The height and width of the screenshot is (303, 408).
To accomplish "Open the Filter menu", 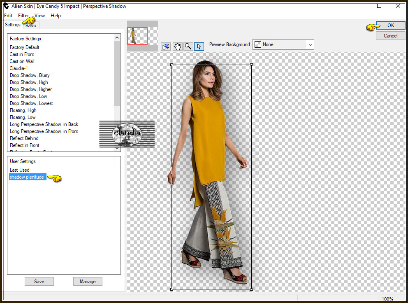I will [x=23, y=16].
